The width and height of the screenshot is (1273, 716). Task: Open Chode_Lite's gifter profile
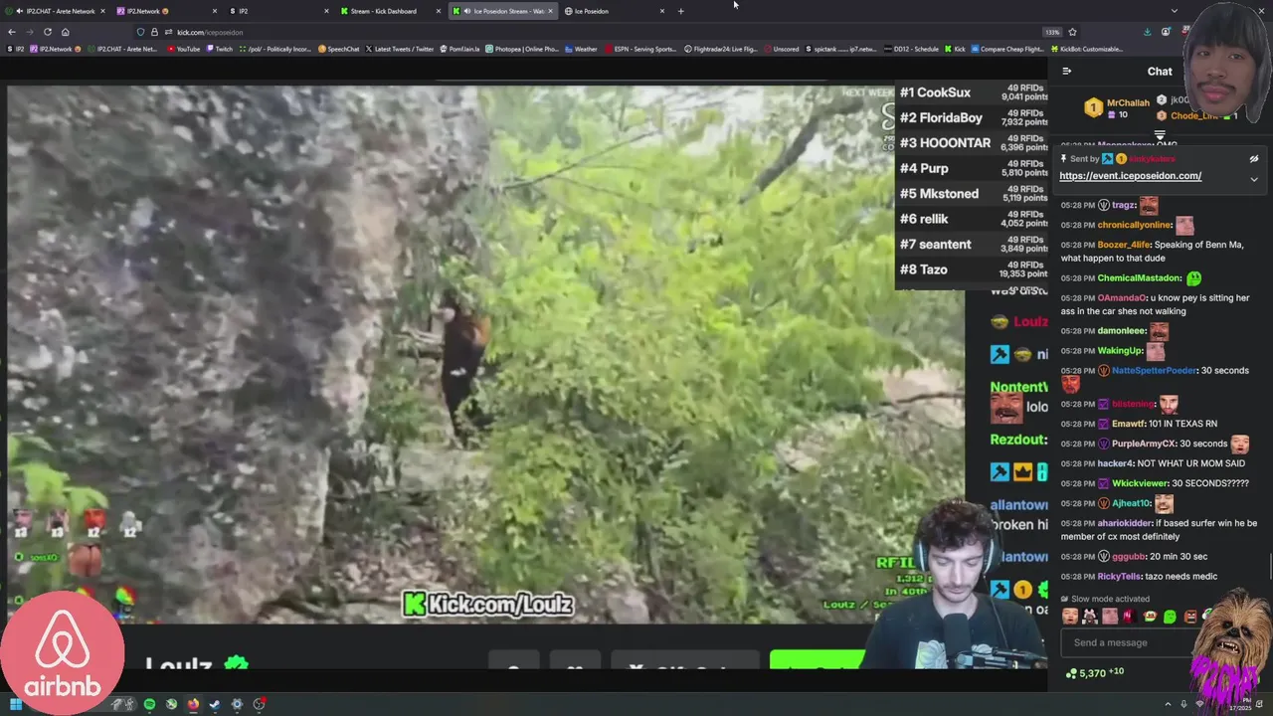(x=1193, y=115)
